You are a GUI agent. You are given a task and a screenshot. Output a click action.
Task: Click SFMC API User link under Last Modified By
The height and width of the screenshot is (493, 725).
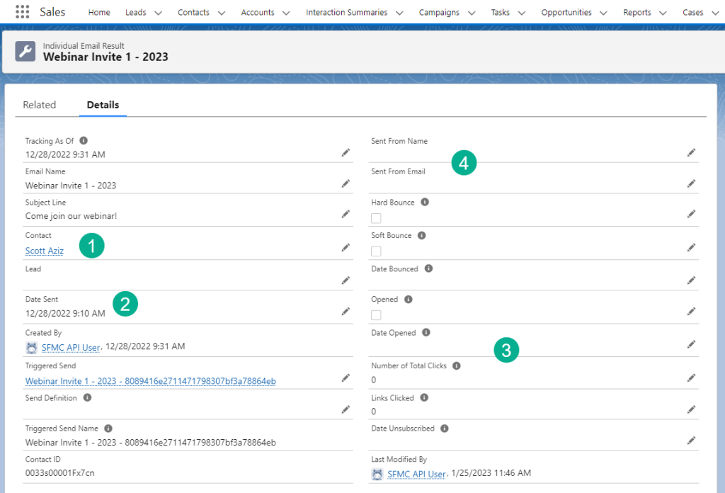coord(416,474)
